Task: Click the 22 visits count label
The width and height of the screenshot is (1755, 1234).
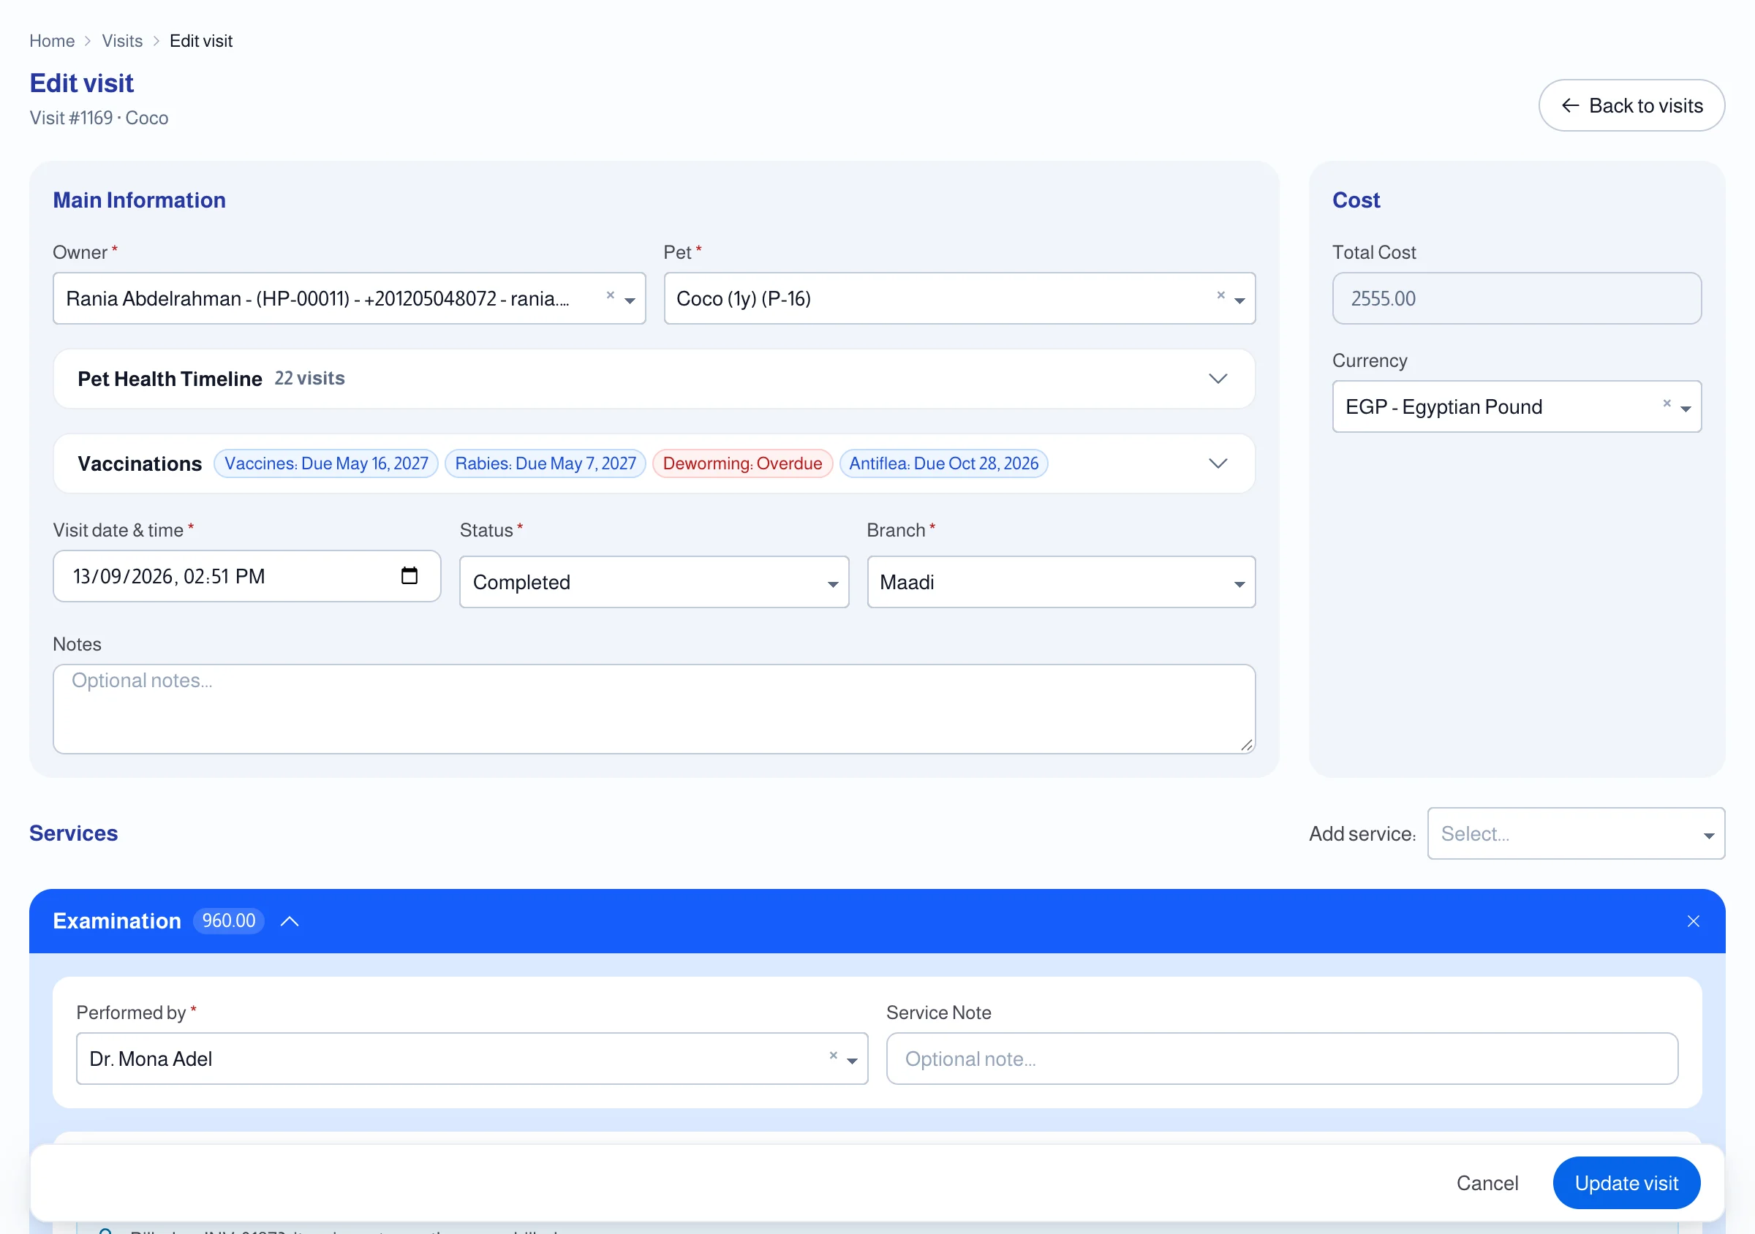Action: (x=309, y=378)
